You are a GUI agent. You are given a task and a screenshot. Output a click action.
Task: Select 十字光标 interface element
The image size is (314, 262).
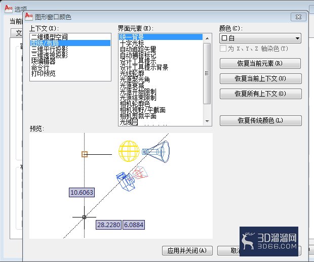[161, 43]
